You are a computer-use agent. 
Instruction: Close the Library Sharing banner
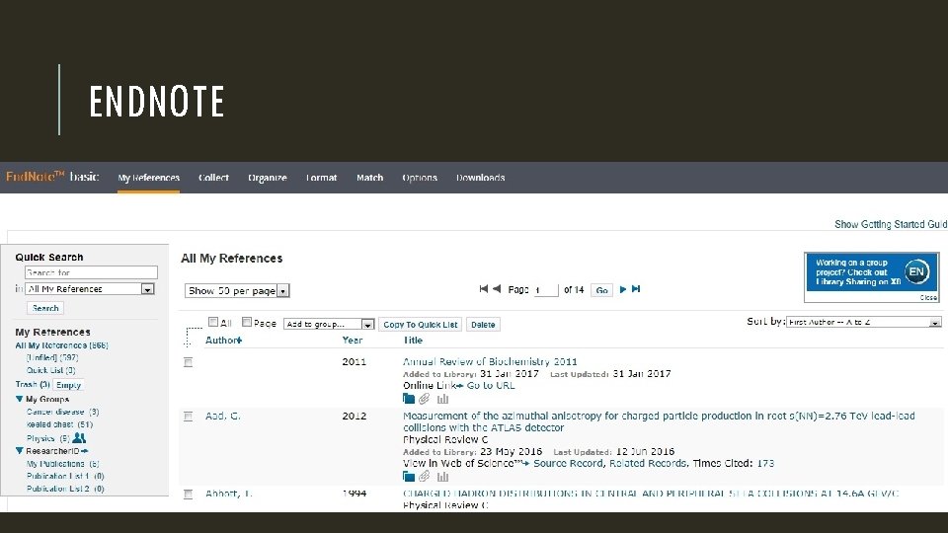[928, 298]
